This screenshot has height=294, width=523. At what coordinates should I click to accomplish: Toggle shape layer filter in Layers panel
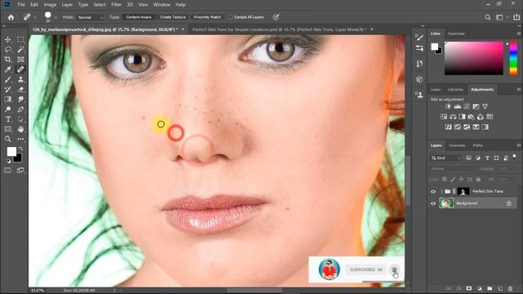(x=497, y=158)
